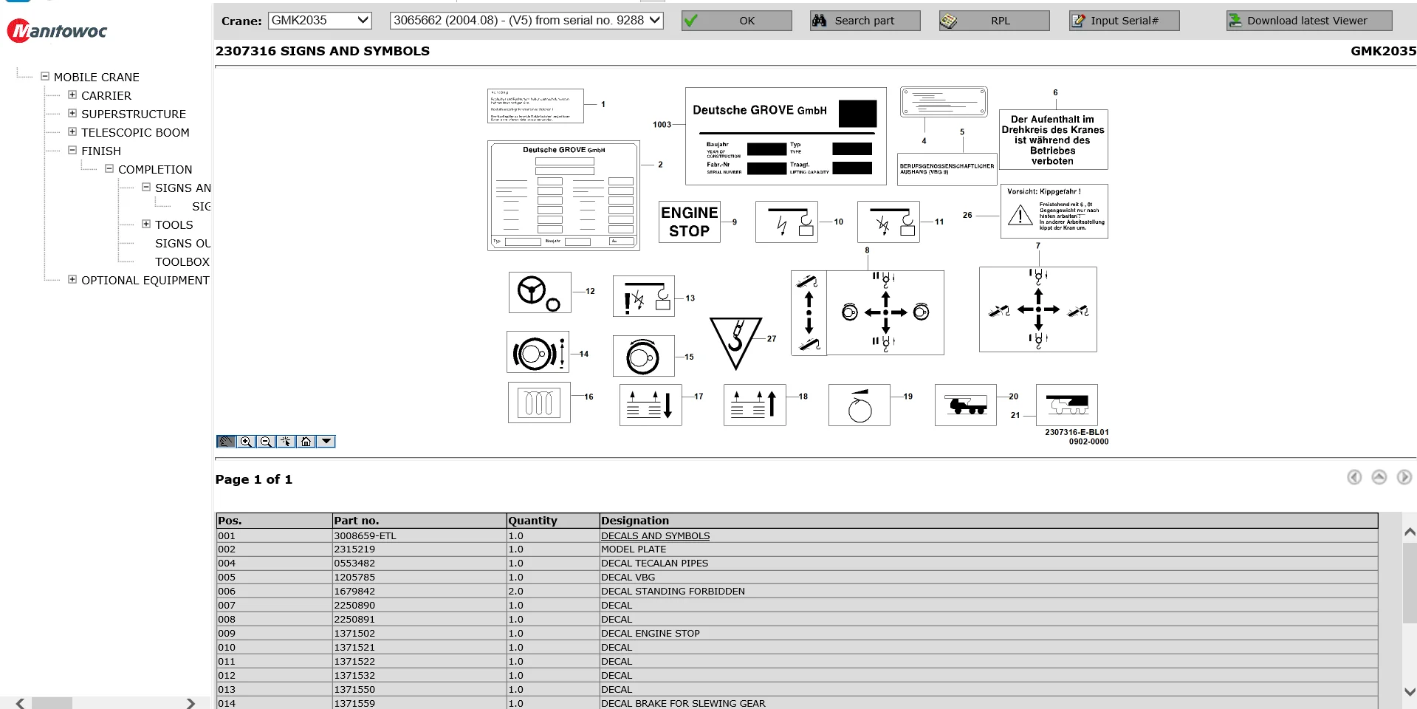Click the Part no. column header
Screen dimensions: 1417x709
click(419, 521)
